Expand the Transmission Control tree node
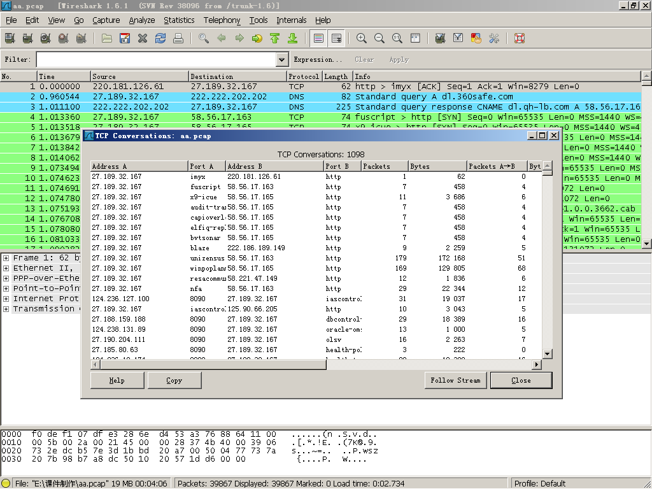652x489 pixels. pyautogui.click(x=6, y=309)
